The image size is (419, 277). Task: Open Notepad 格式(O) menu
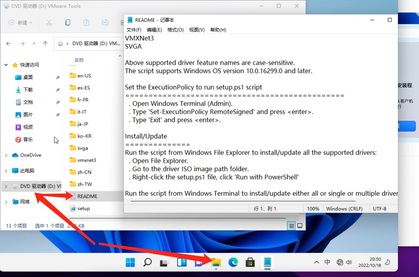tap(175, 30)
